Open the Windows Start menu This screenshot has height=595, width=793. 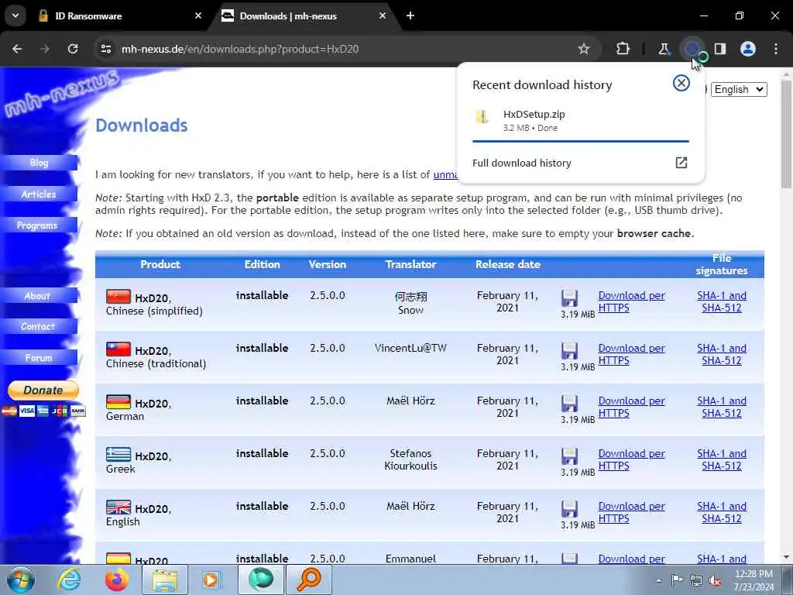tap(21, 580)
